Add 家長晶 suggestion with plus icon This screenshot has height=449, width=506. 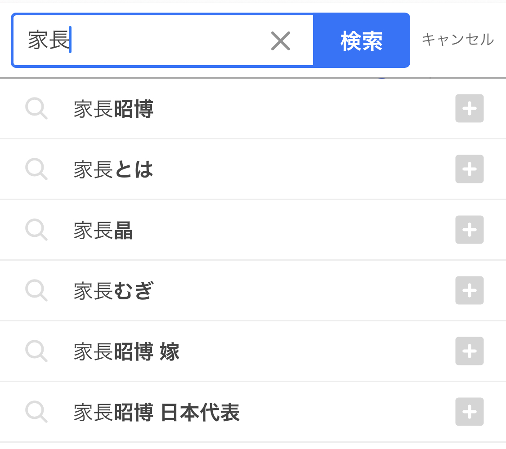point(469,230)
